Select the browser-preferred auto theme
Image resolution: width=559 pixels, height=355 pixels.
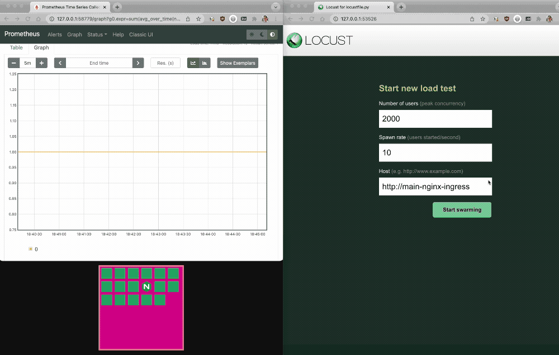pos(272,35)
